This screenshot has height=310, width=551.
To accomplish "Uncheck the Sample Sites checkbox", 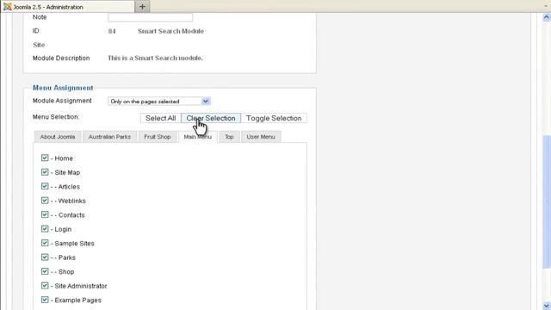I will pos(45,243).
